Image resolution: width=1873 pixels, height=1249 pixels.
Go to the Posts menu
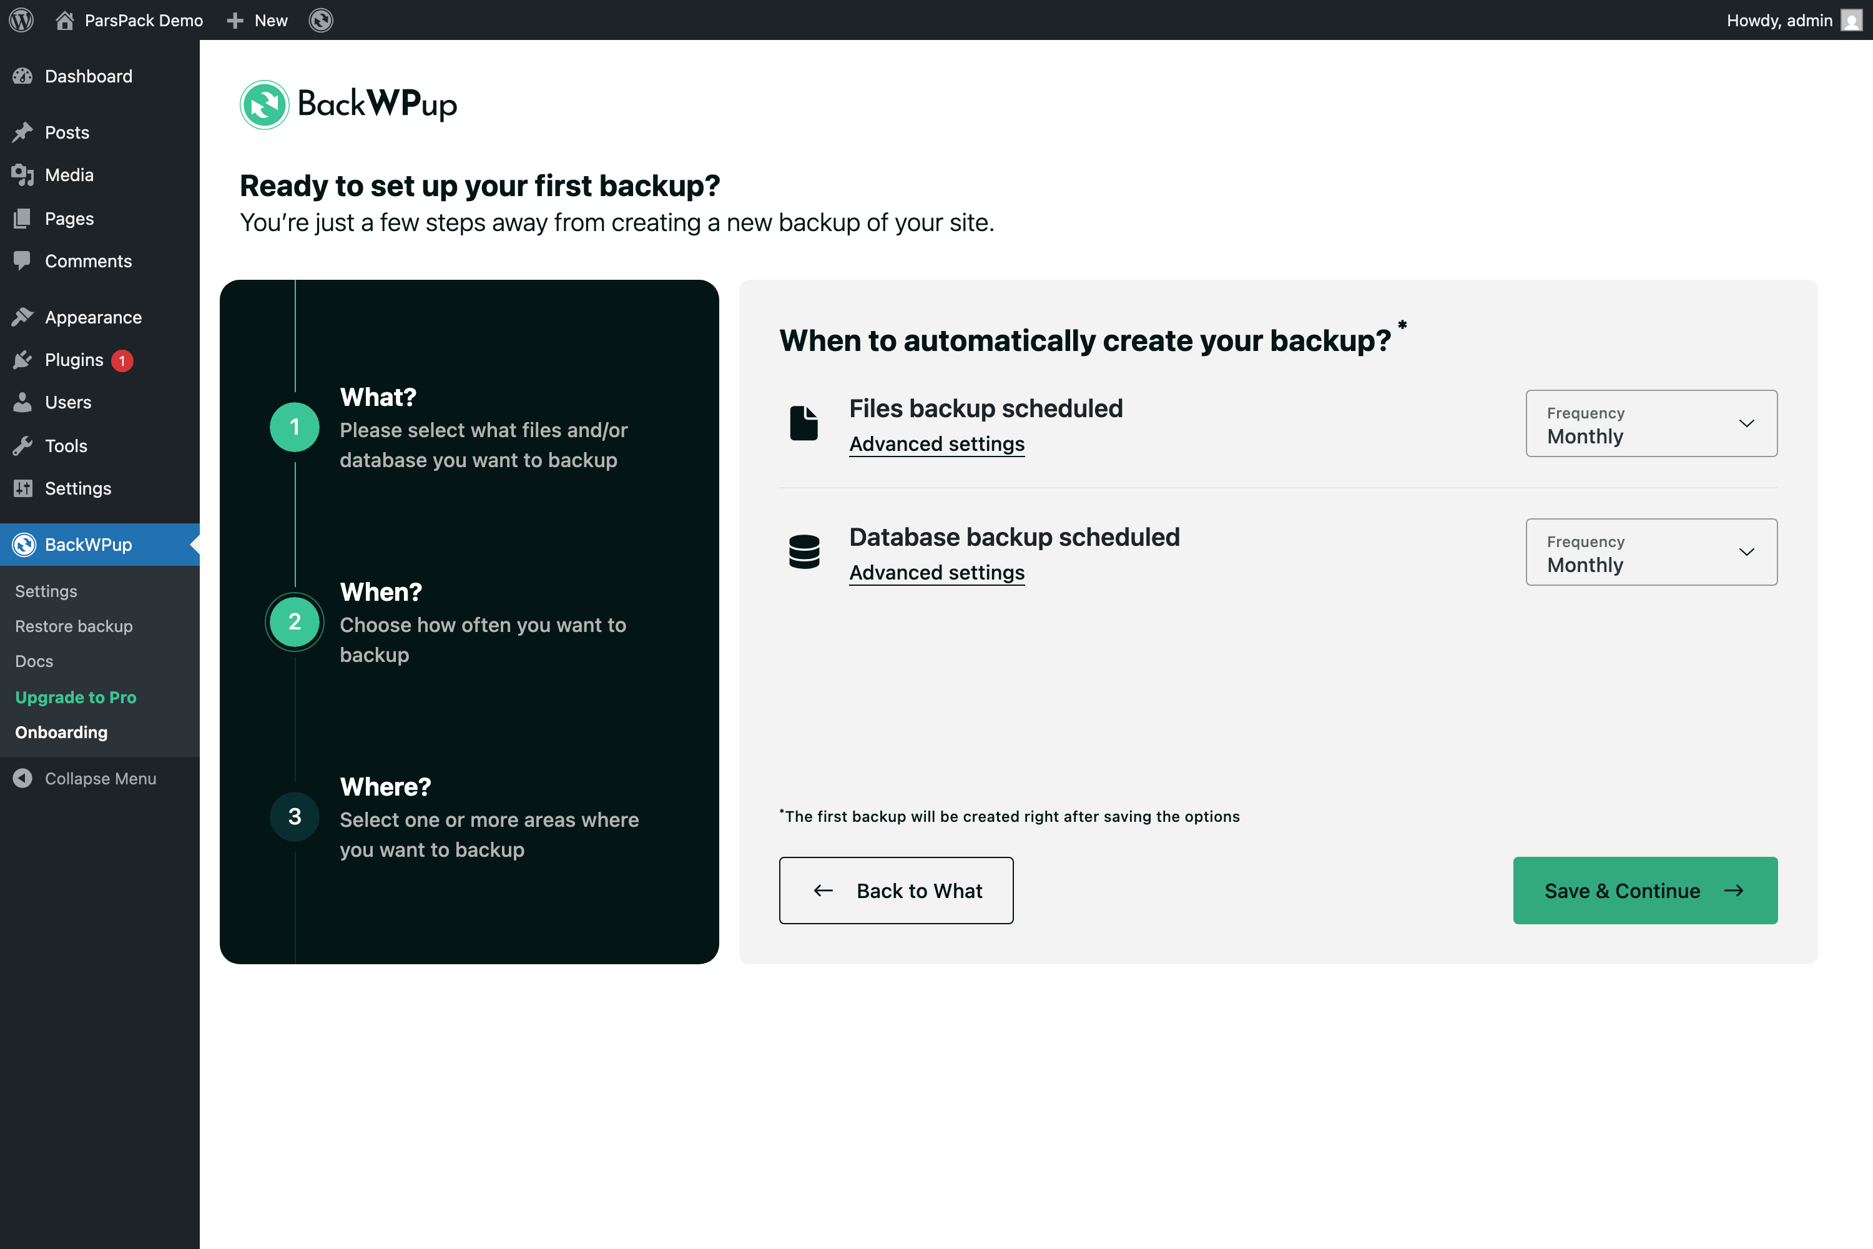67,132
